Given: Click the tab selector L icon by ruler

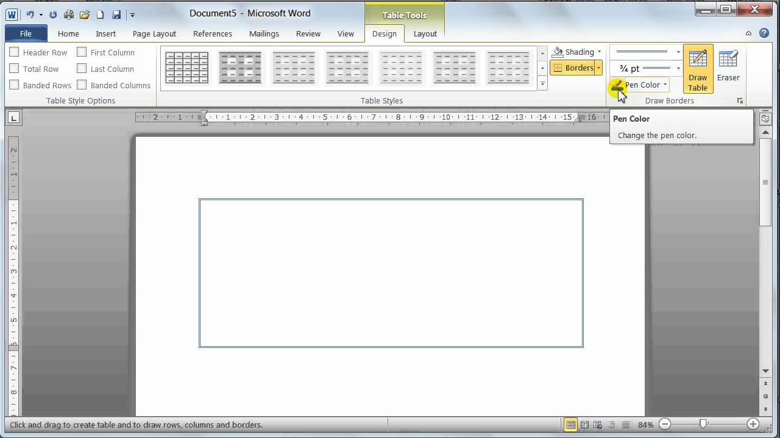Looking at the screenshot, I should click(x=14, y=117).
